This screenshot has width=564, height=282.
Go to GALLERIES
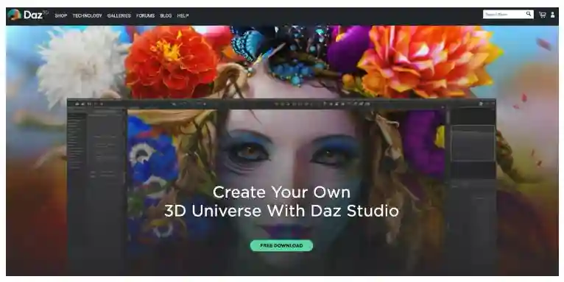pyautogui.click(x=119, y=15)
